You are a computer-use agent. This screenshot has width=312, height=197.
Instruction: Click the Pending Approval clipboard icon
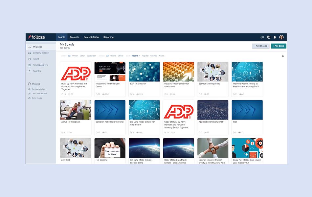30,65
